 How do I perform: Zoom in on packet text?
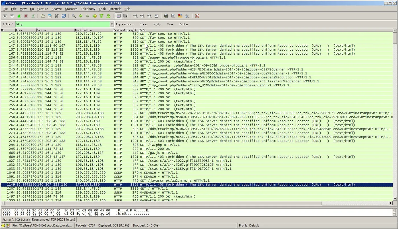tap(135, 16)
